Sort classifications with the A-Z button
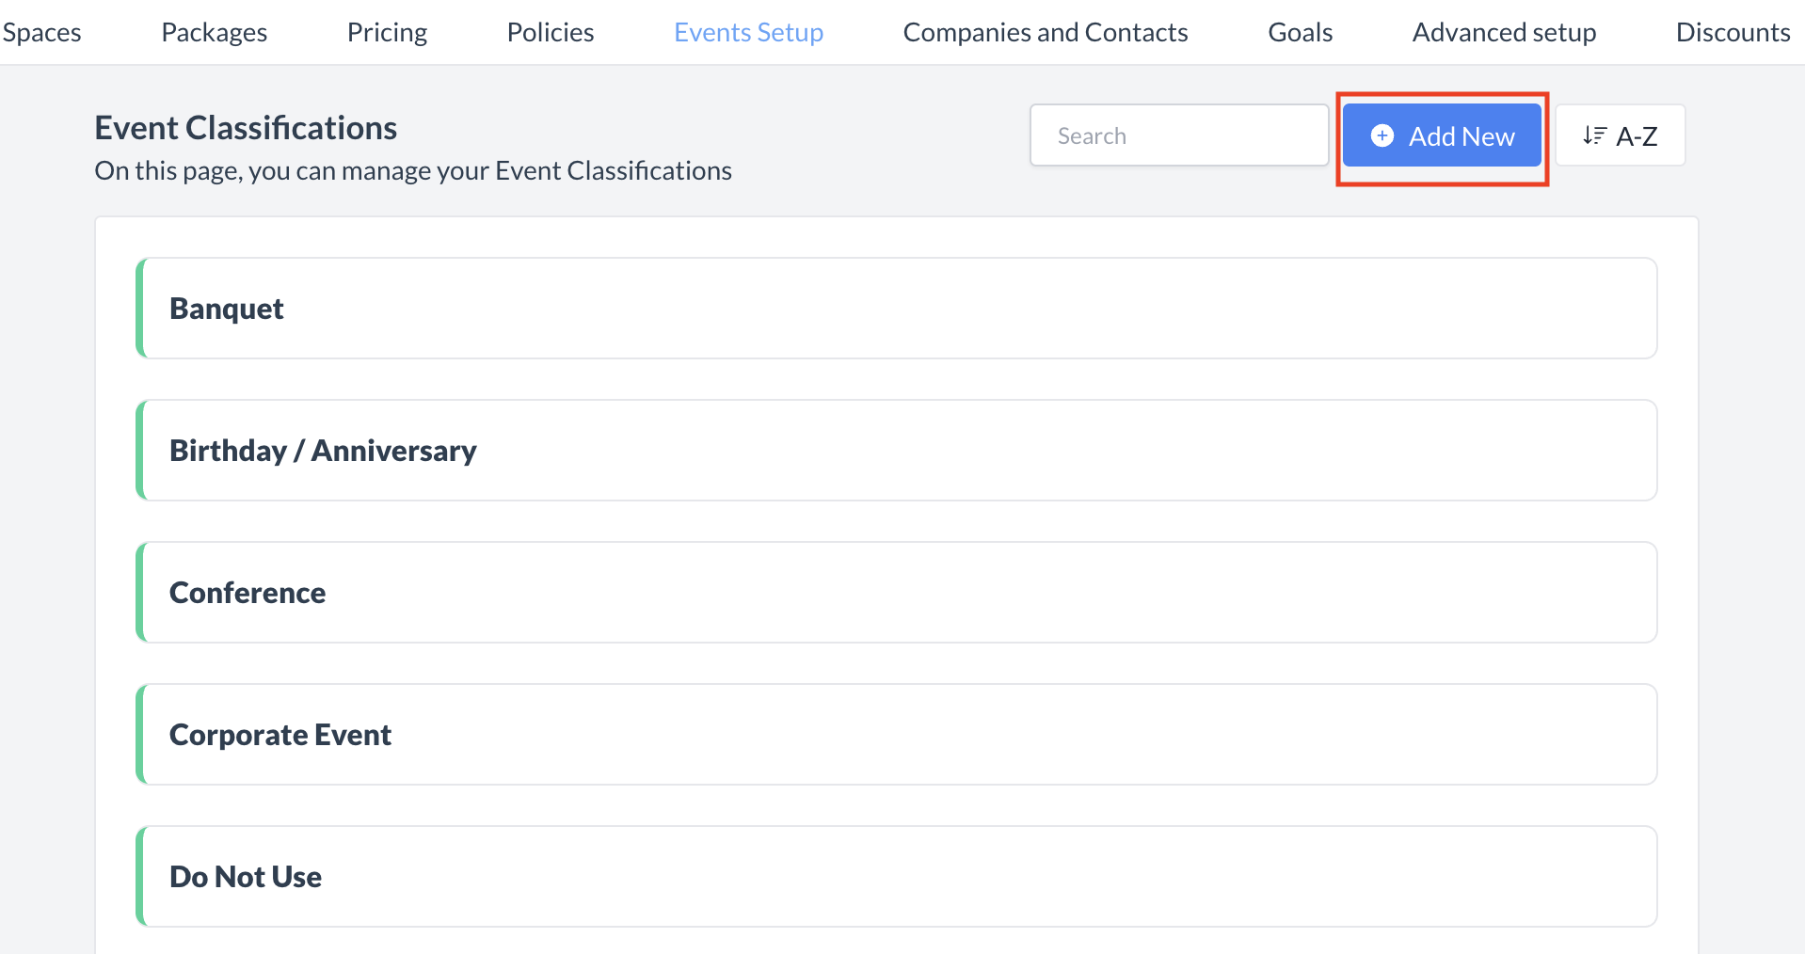1805x954 pixels. pyautogui.click(x=1620, y=135)
